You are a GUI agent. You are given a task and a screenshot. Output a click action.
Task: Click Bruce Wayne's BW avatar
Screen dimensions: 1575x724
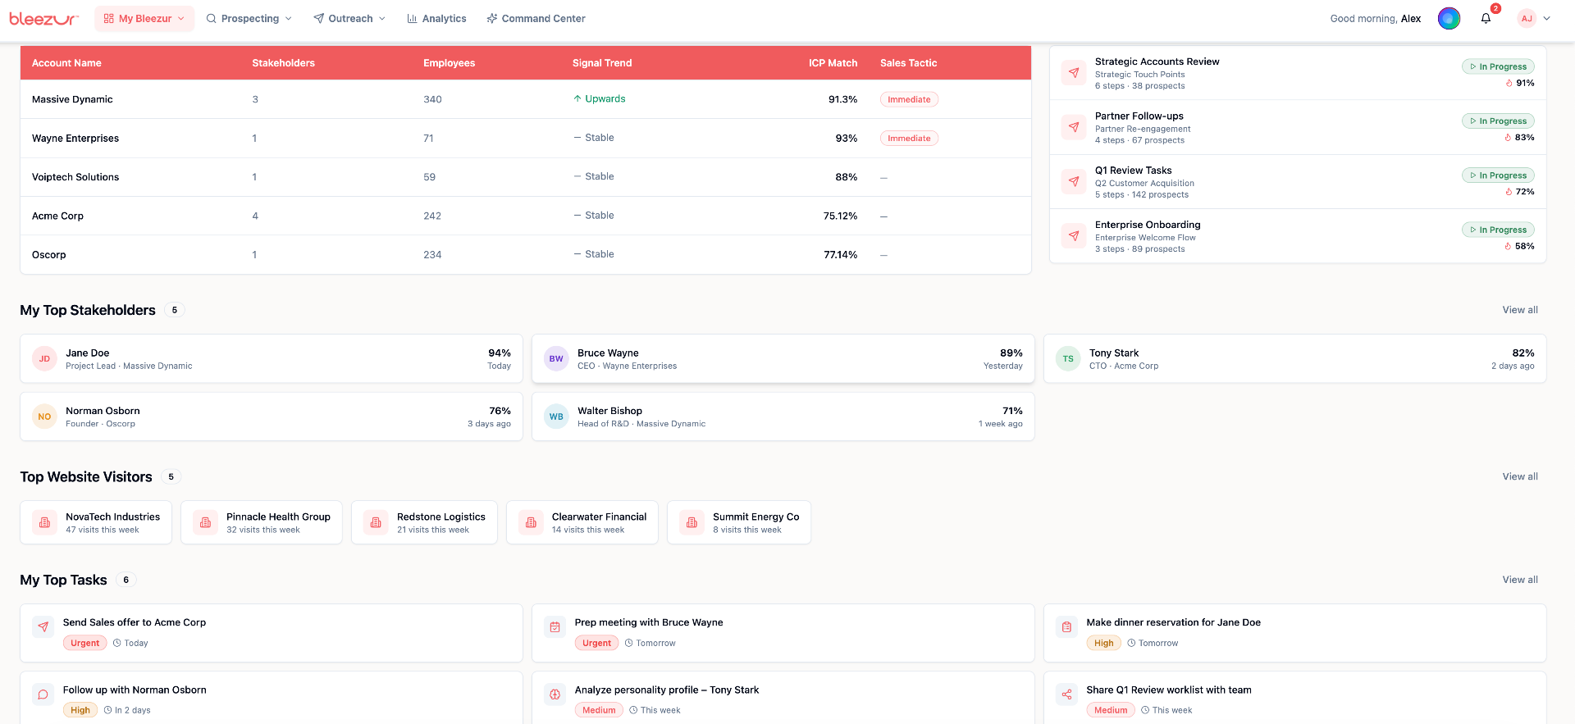pyautogui.click(x=556, y=359)
